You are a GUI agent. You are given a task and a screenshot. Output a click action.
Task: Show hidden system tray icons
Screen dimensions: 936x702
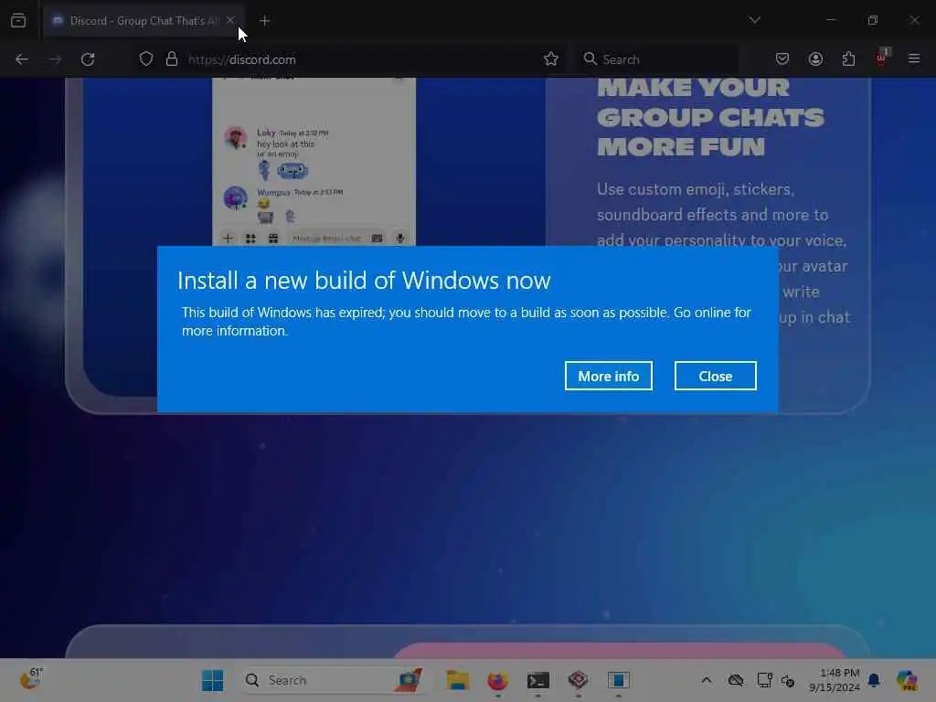[x=707, y=680]
